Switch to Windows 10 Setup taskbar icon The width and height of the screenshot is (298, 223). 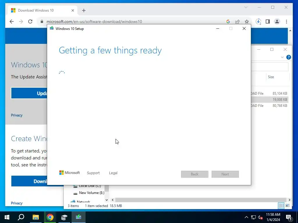pyautogui.click(x=79, y=217)
